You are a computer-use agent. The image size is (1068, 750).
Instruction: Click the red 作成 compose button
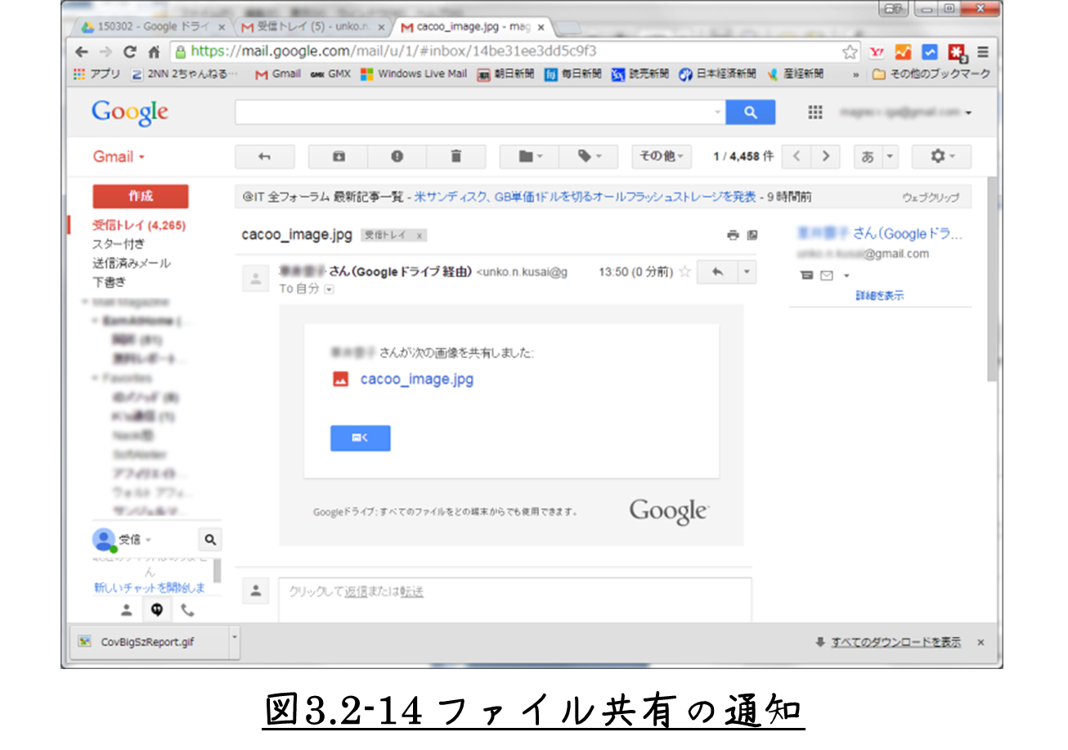(140, 196)
